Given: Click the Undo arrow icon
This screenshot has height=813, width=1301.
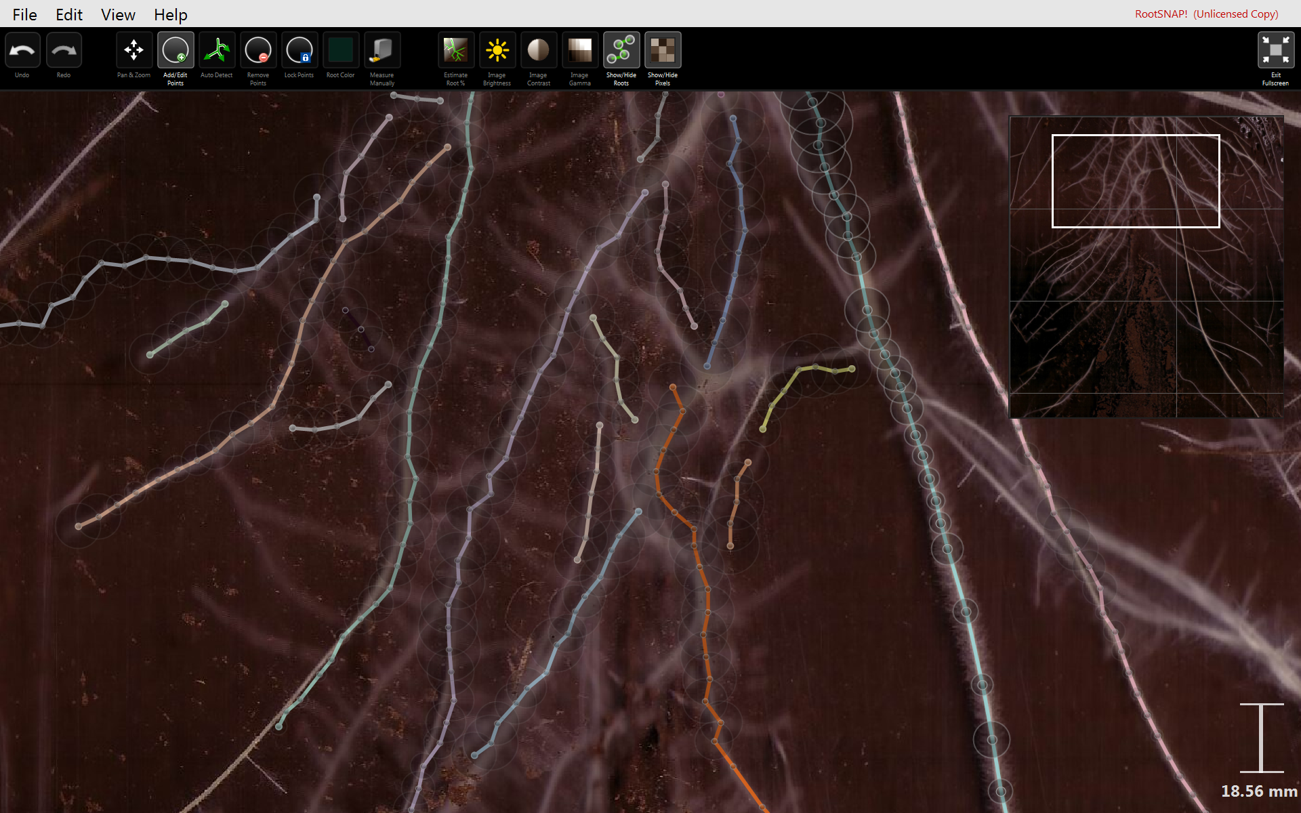Looking at the screenshot, I should click(22, 51).
